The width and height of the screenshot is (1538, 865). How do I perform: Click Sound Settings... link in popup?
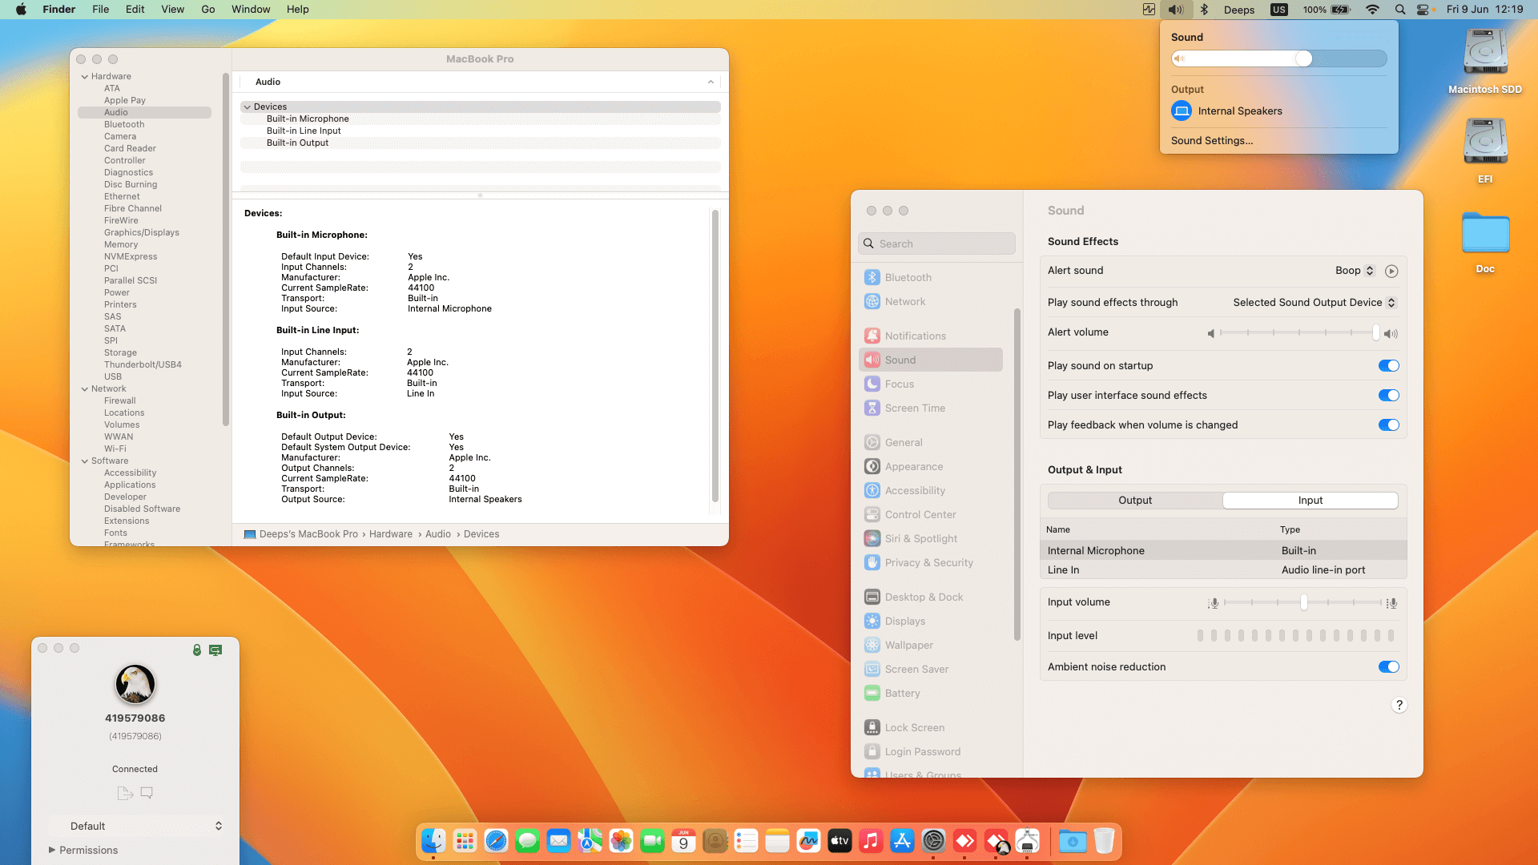click(x=1211, y=141)
